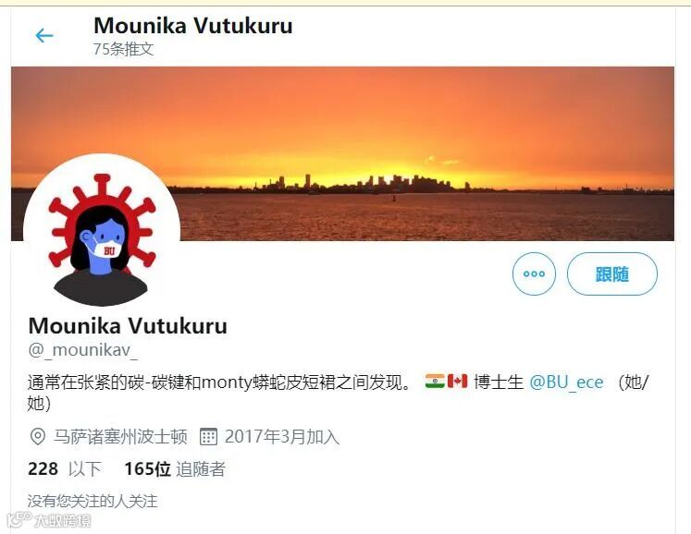Open the @BU_ece mention link

(x=566, y=382)
